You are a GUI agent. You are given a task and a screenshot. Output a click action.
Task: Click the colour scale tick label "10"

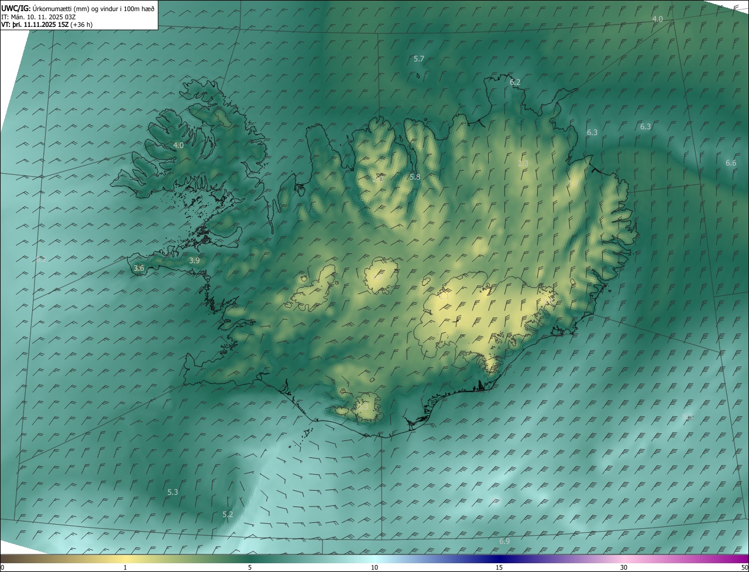pos(374,568)
